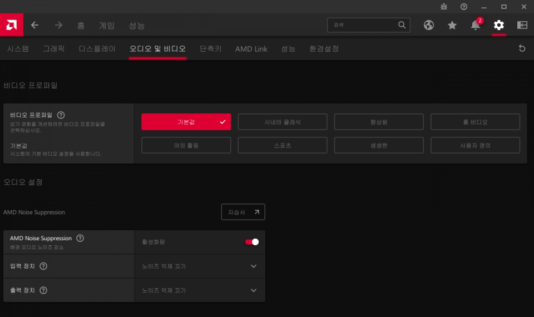
Task: Select 시네마 클래식 video profile
Action: pos(283,122)
